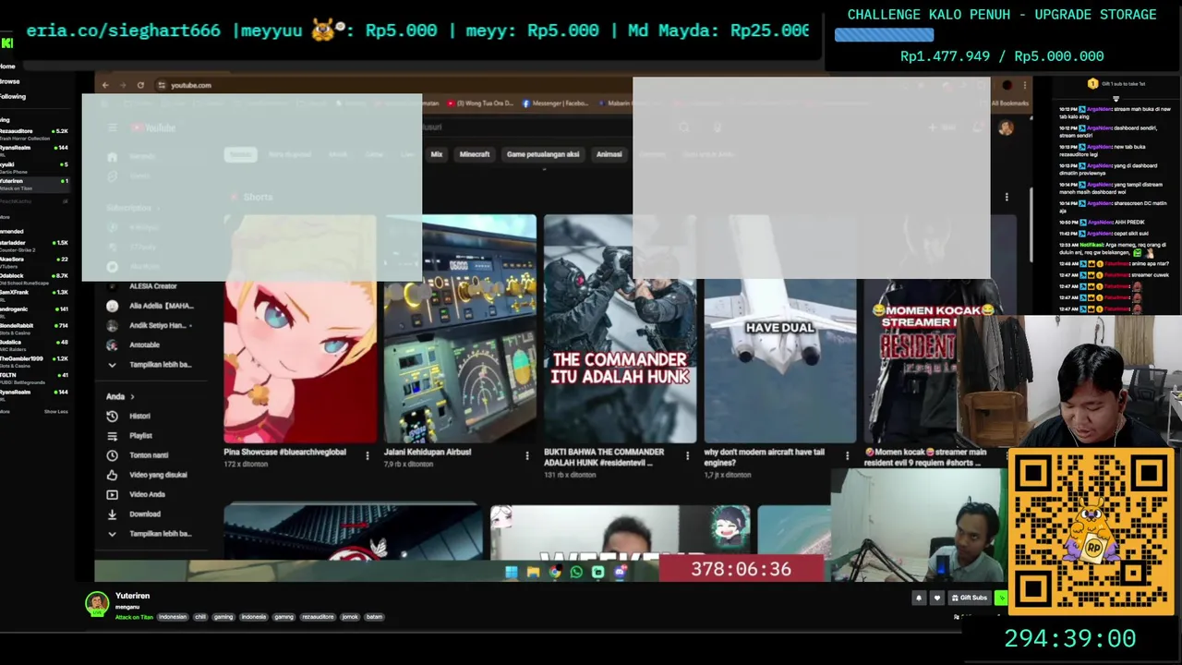Open File Explorer in streamed taskbar
The height and width of the screenshot is (665, 1182).
tap(533, 572)
